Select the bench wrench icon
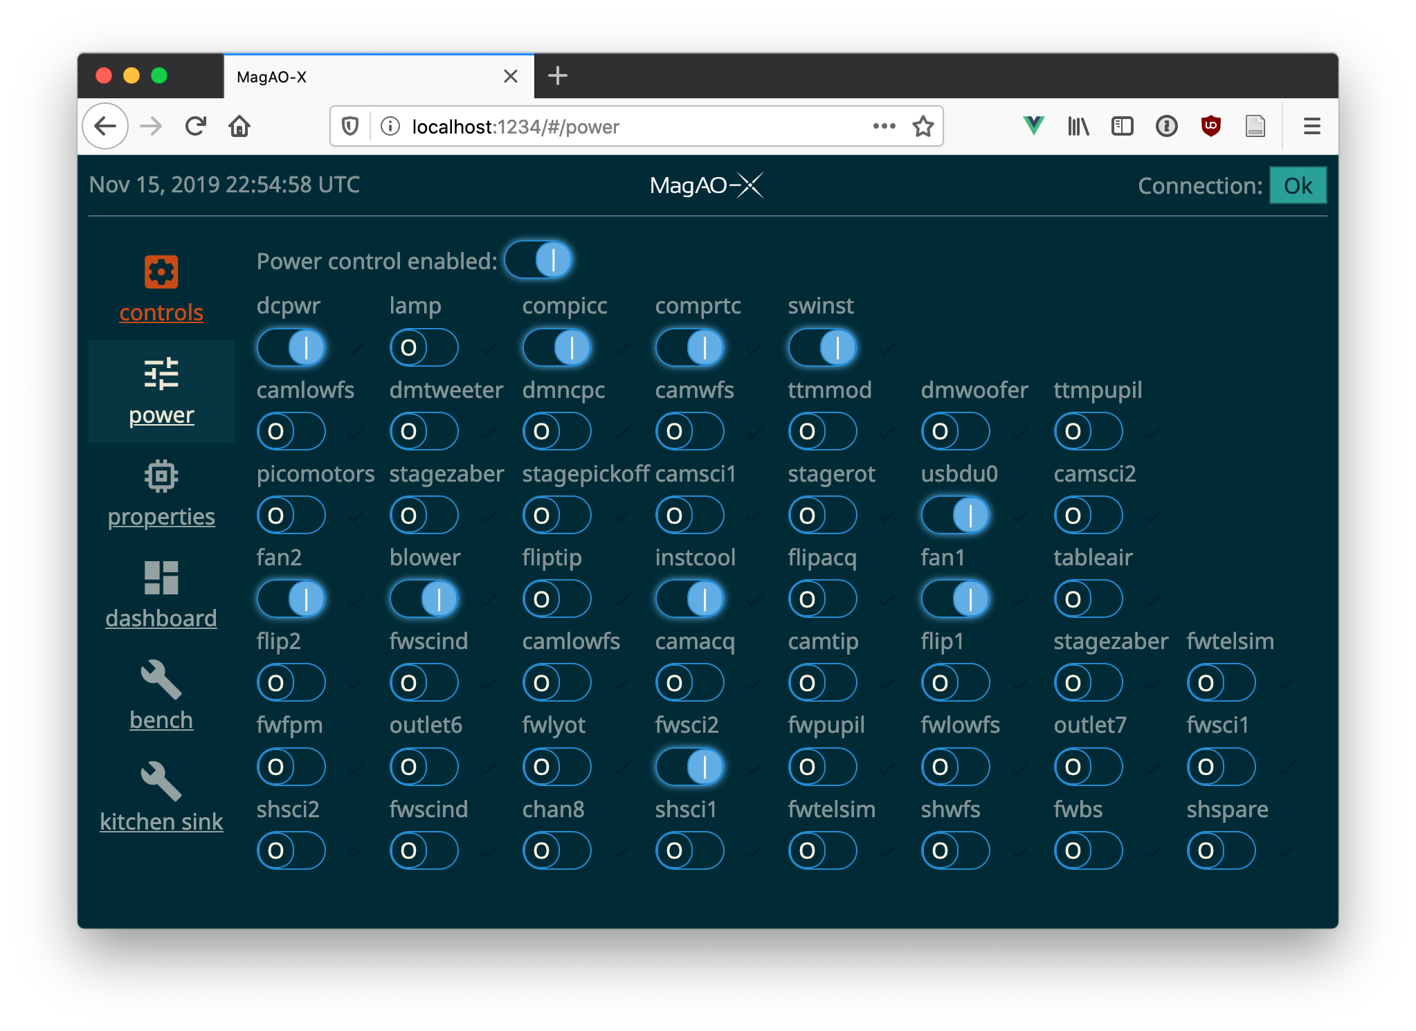Viewport: 1416px width, 1031px height. pyautogui.click(x=161, y=679)
